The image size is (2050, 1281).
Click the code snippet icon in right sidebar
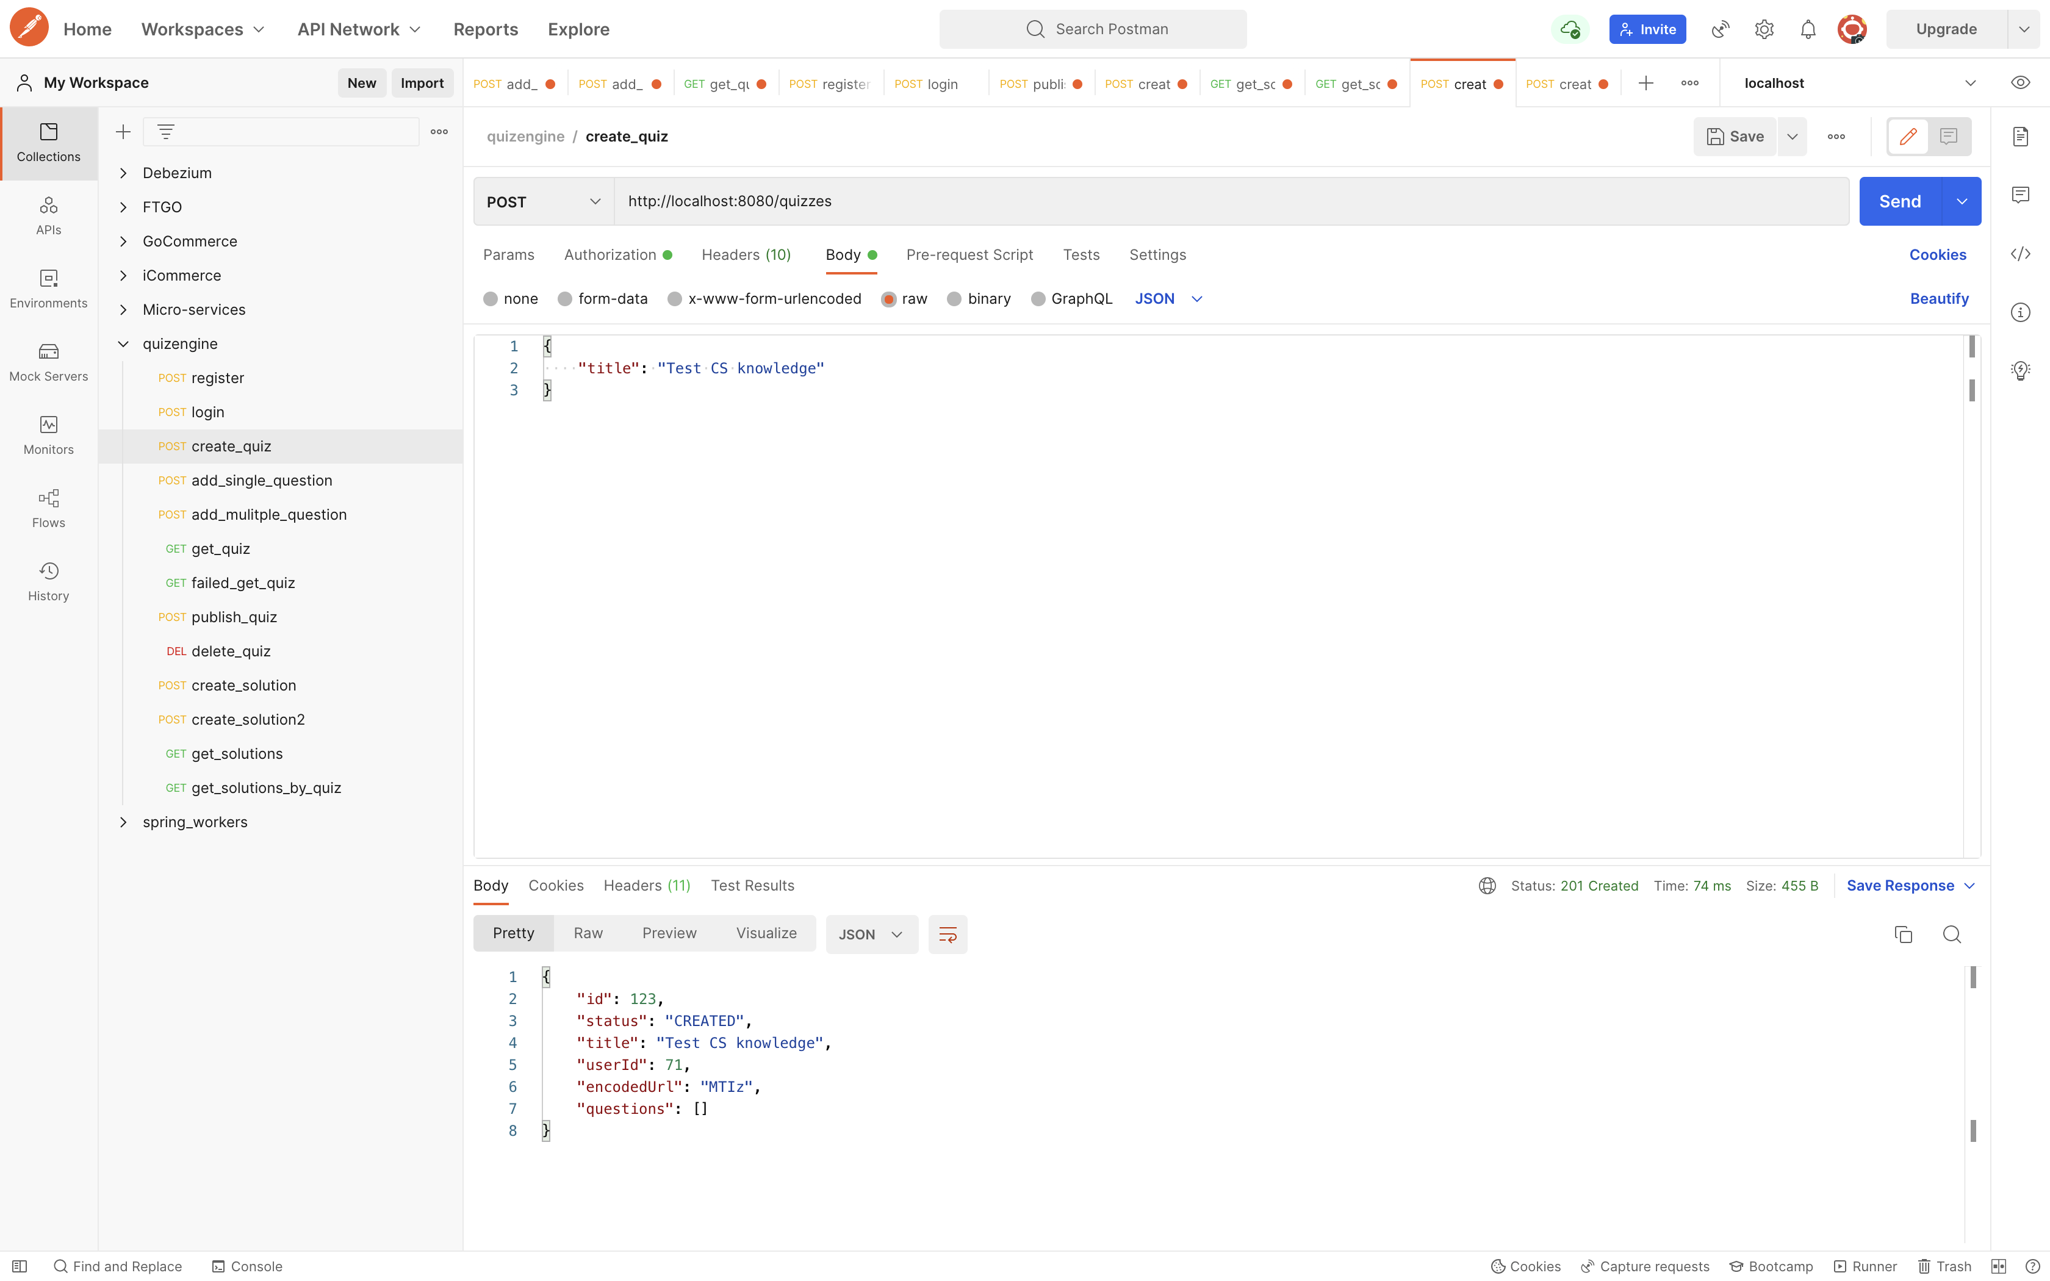(x=2020, y=254)
